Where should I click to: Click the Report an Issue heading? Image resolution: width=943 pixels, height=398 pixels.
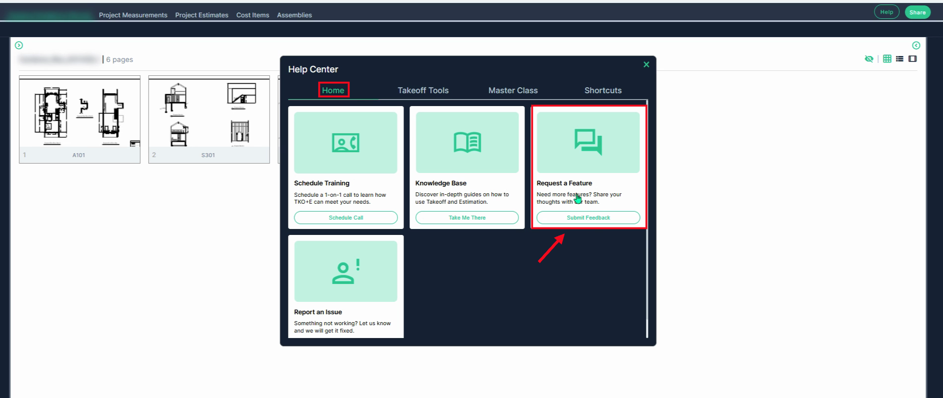click(x=318, y=312)
